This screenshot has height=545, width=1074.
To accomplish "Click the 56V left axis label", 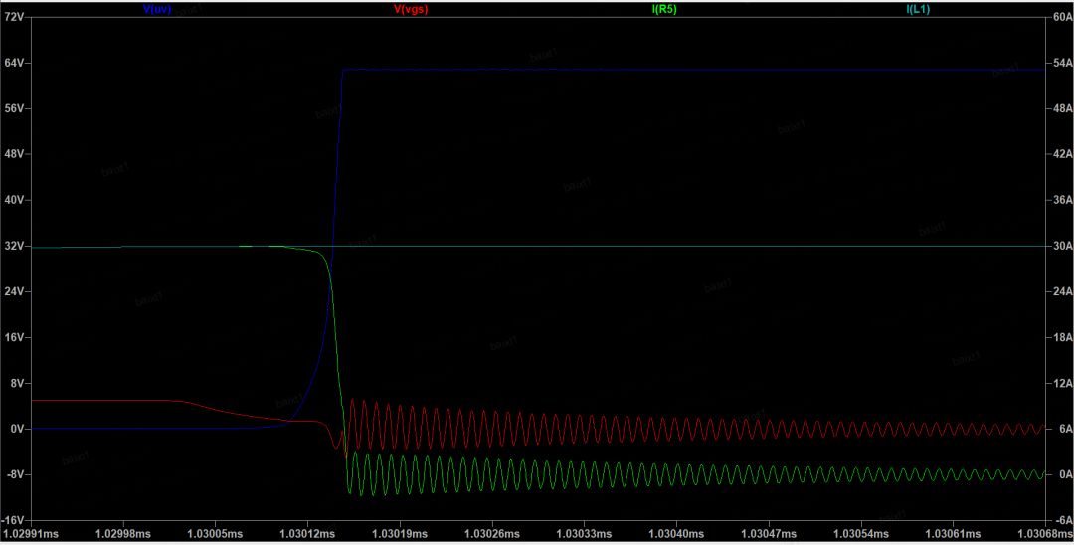I will [14, 108].
